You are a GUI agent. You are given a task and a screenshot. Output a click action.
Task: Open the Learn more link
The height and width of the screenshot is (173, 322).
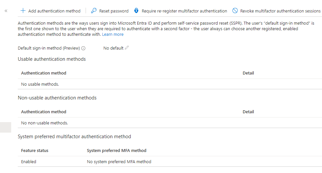113,34
